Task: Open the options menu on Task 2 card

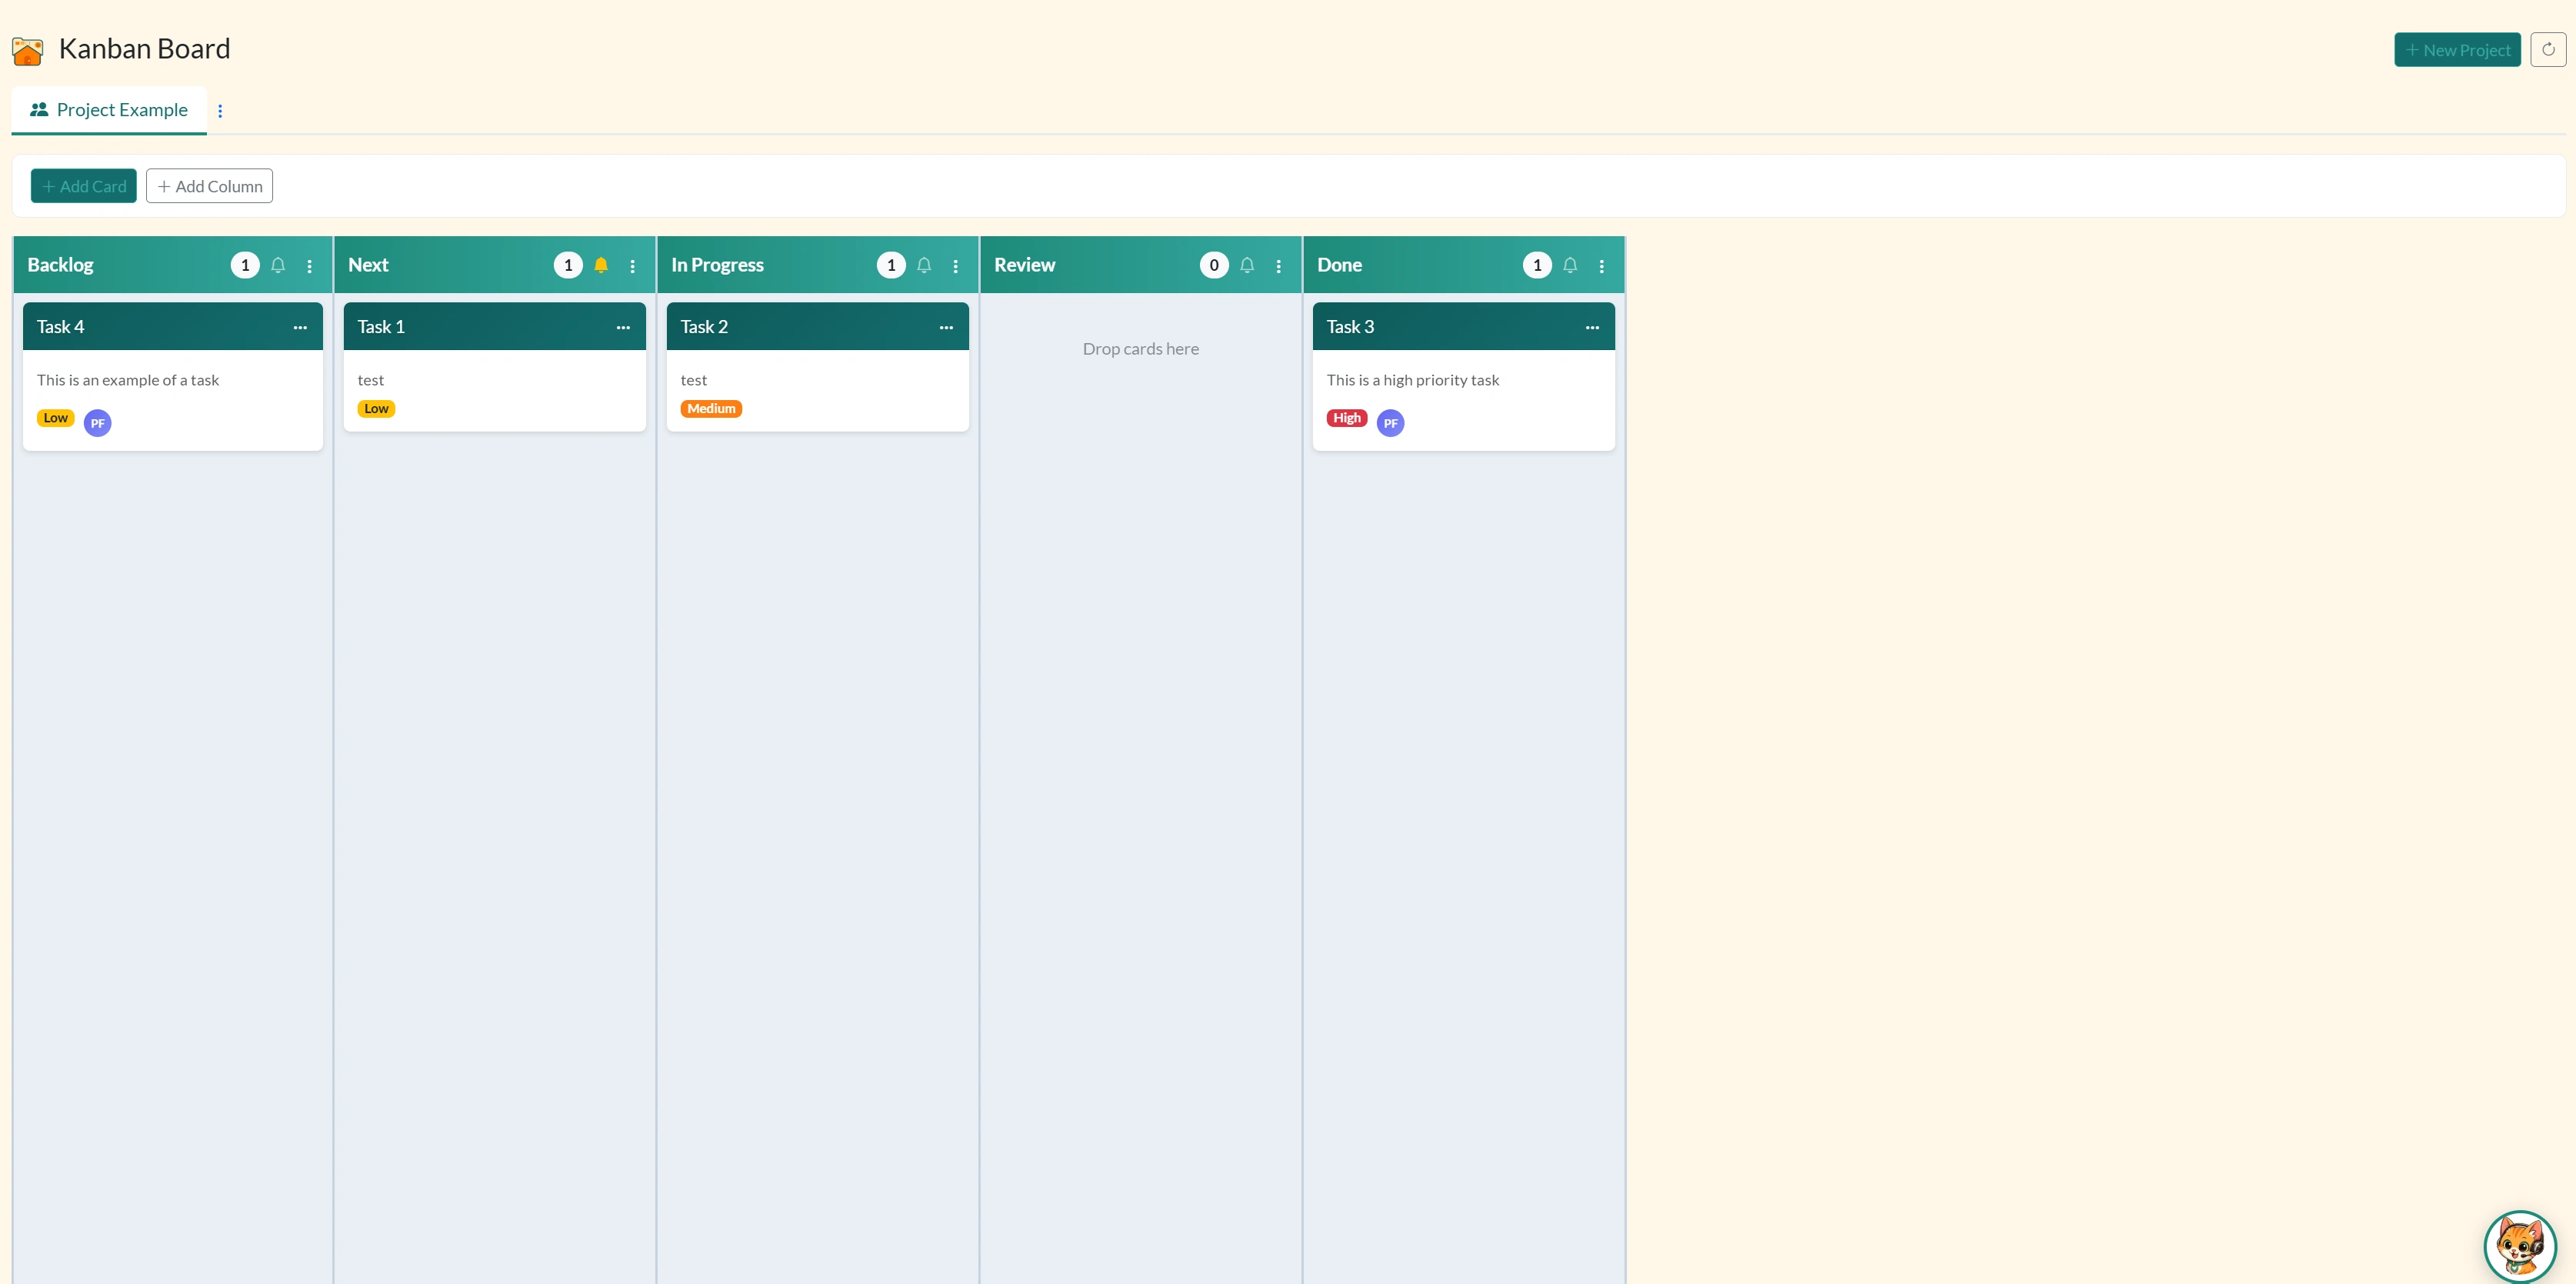Action: pos(946,327)
